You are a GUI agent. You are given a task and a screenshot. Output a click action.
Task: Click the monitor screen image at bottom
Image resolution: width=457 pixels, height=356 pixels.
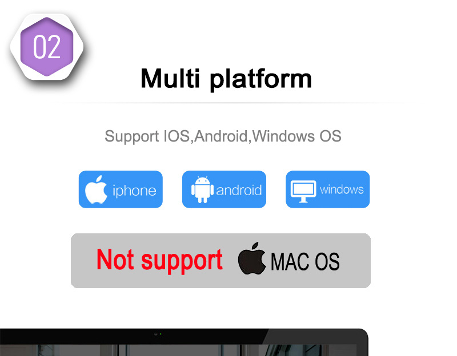(184, 342)
